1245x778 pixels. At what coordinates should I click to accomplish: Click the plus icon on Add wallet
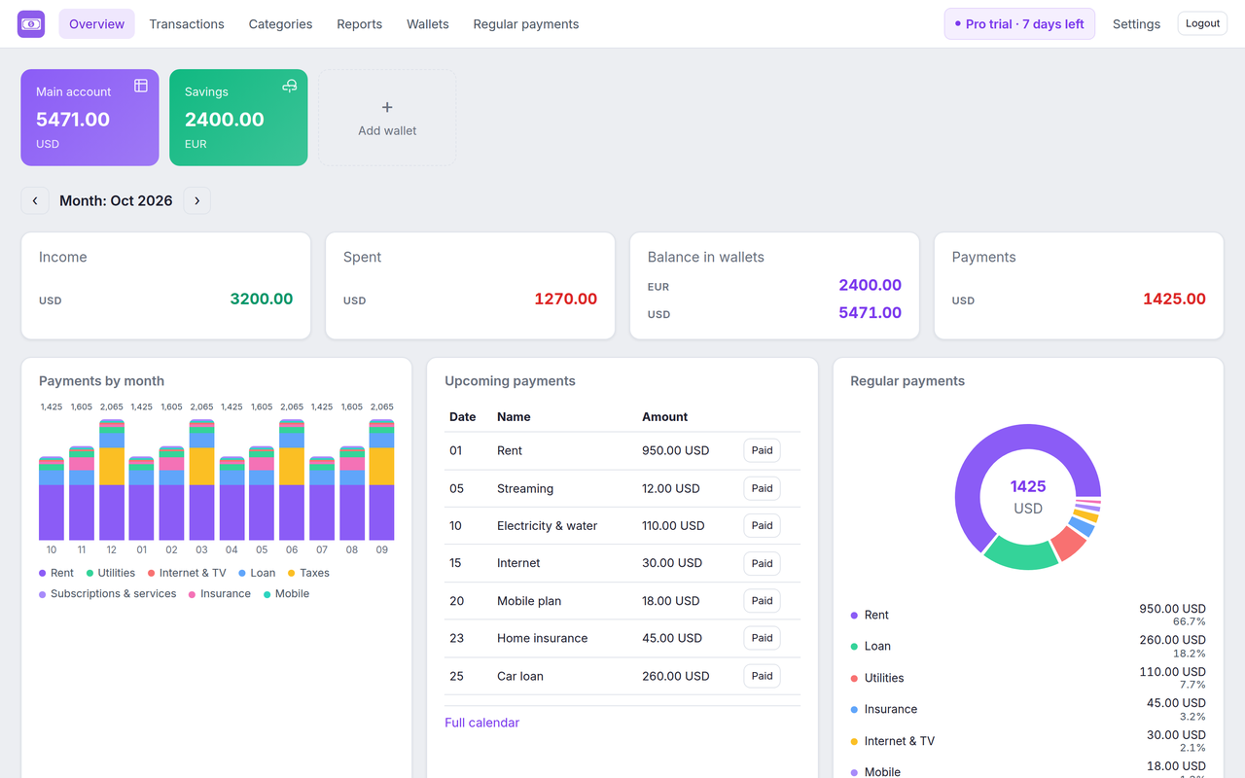[387, 107]
